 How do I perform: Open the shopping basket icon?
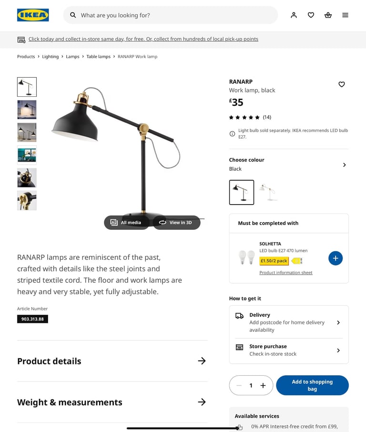click(328, 15)
